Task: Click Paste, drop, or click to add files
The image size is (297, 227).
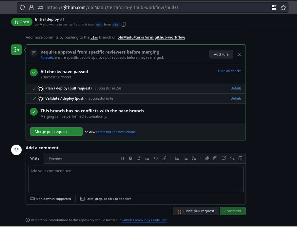Action: pyautogui.click(x=106, y=199)
